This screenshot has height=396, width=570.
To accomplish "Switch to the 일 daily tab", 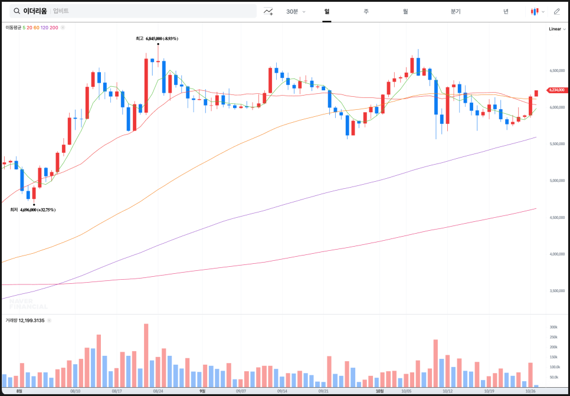I will (x=326, y=11).
